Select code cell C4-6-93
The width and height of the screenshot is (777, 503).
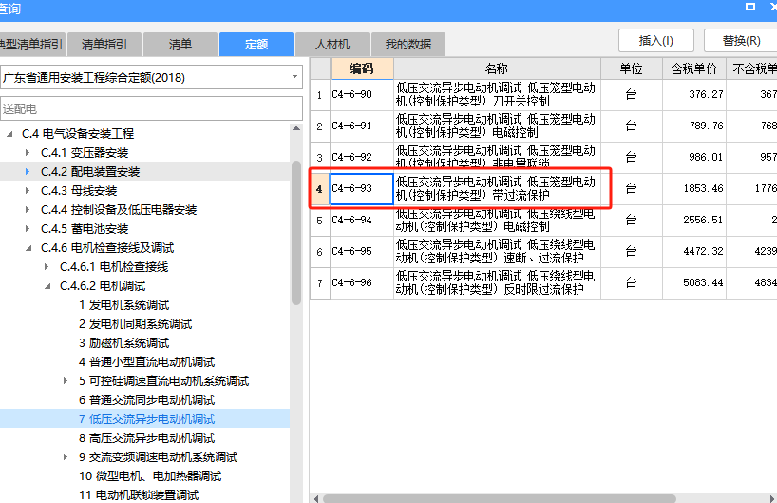coord(362,188)
